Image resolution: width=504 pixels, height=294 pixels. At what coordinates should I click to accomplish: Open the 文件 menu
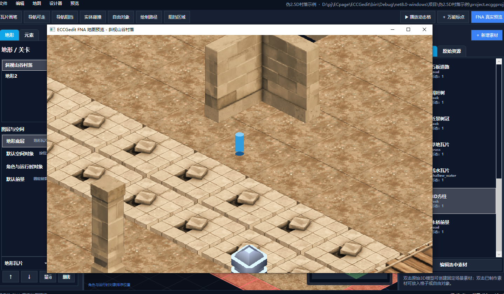(3, 3)
